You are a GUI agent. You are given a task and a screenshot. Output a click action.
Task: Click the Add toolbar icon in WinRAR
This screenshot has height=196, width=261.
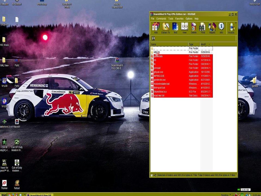(x=156, y=28)
